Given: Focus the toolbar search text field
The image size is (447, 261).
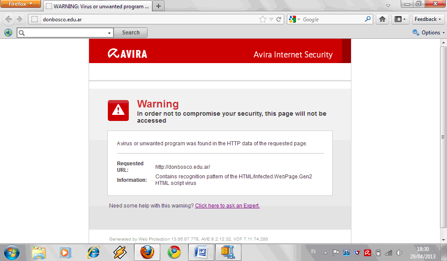Looking at the screenshot, I should 65,33.
